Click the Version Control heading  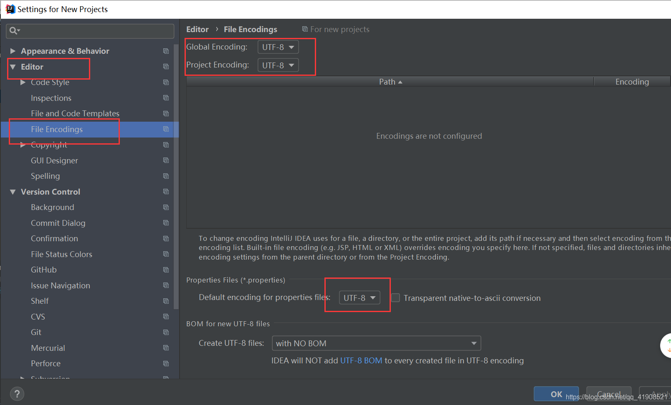[x=51, y=192]
